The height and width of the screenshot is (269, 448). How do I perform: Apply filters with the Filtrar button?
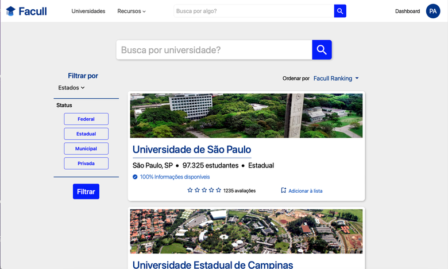pos(86,192)
